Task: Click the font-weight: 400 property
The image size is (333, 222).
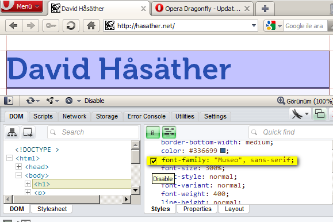Action: coord(195,194)
